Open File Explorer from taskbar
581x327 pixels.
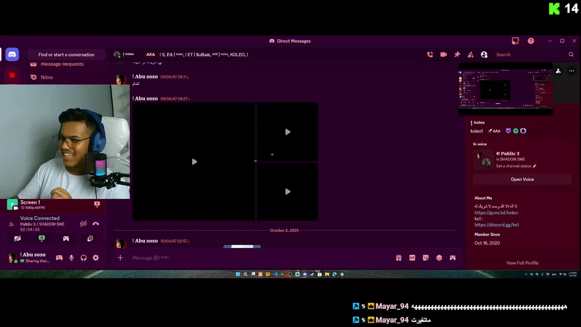(327, 274)
